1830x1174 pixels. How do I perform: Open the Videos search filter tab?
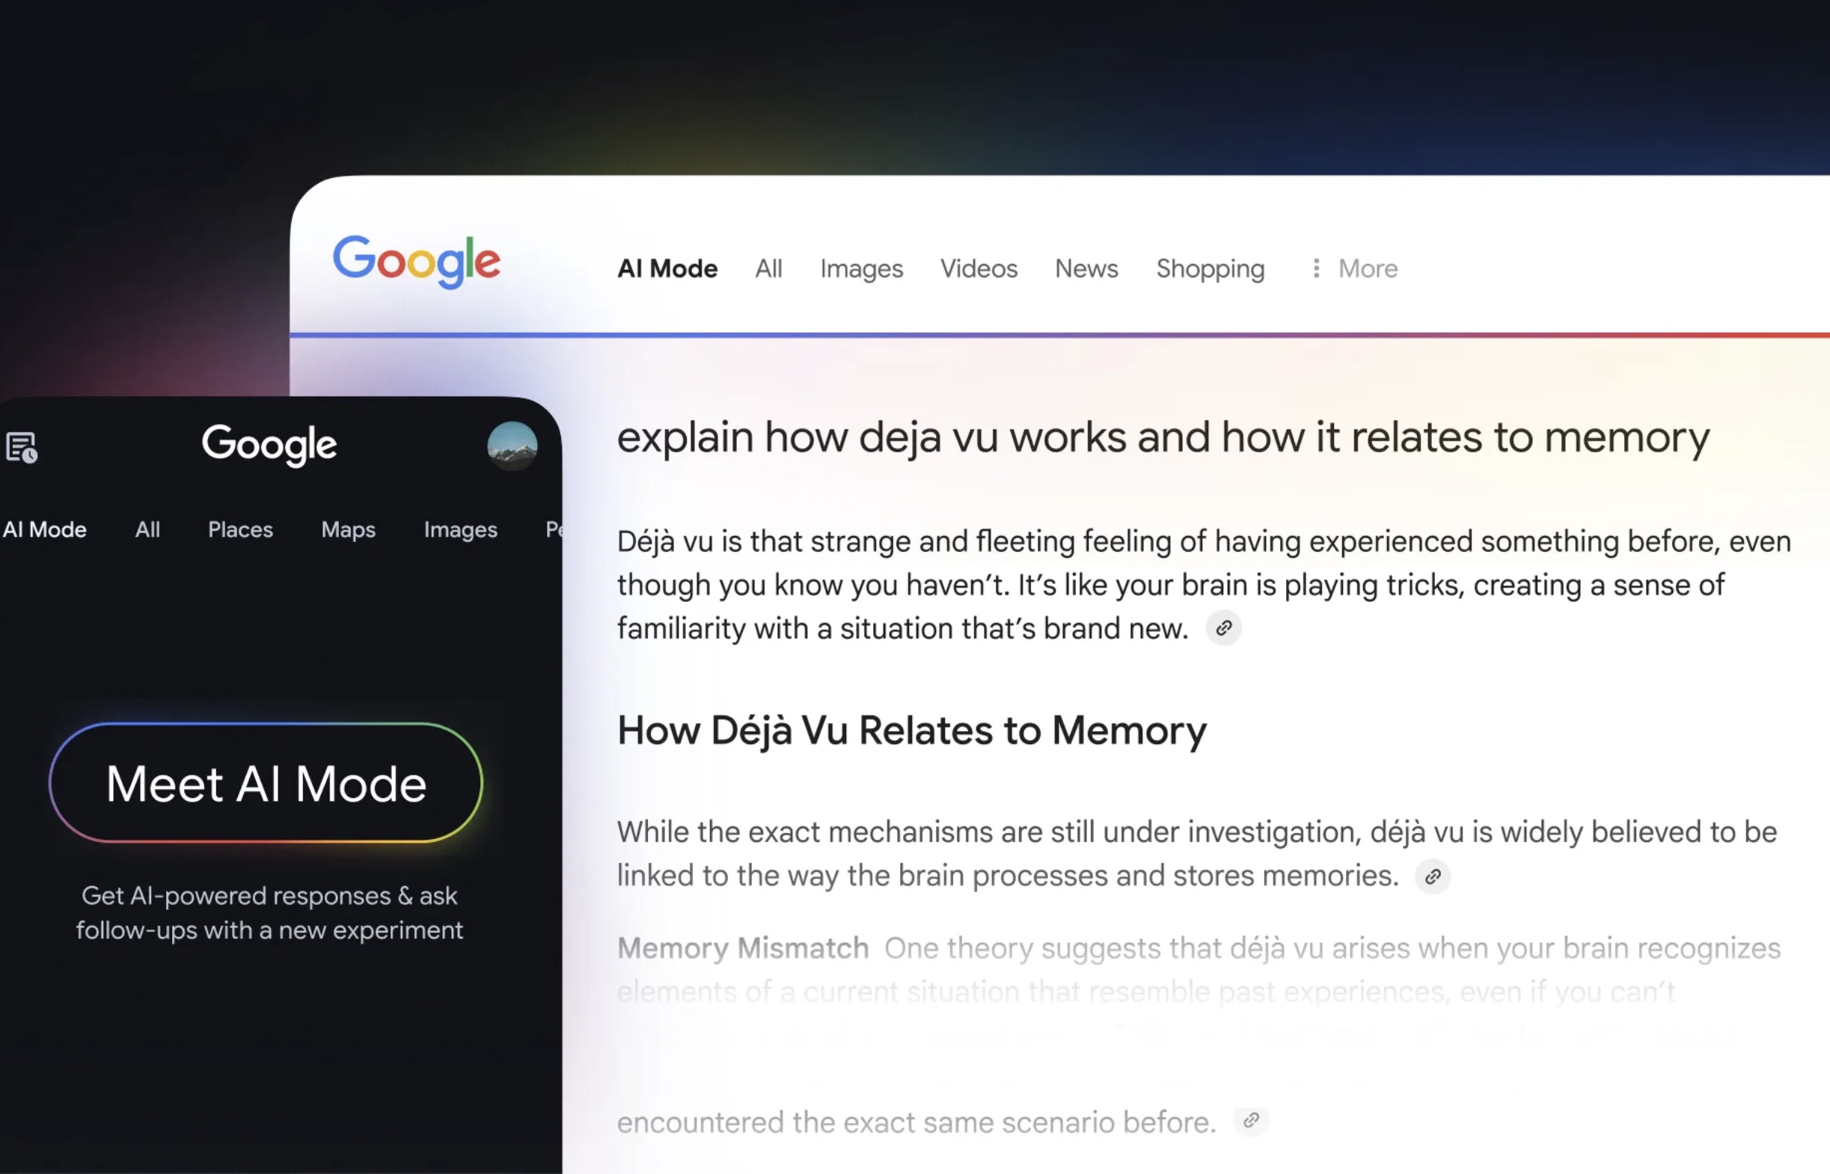pos(979,268)
